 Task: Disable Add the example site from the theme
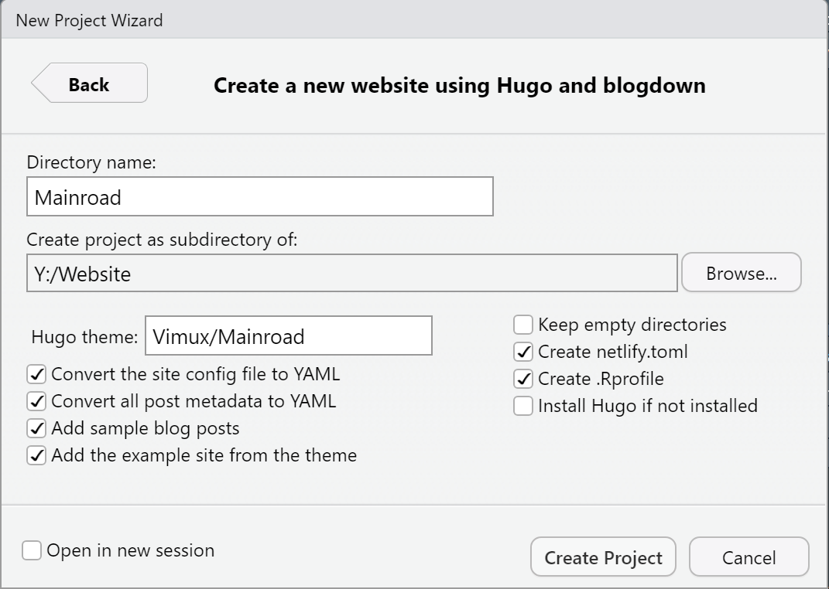tap(36, 455)
